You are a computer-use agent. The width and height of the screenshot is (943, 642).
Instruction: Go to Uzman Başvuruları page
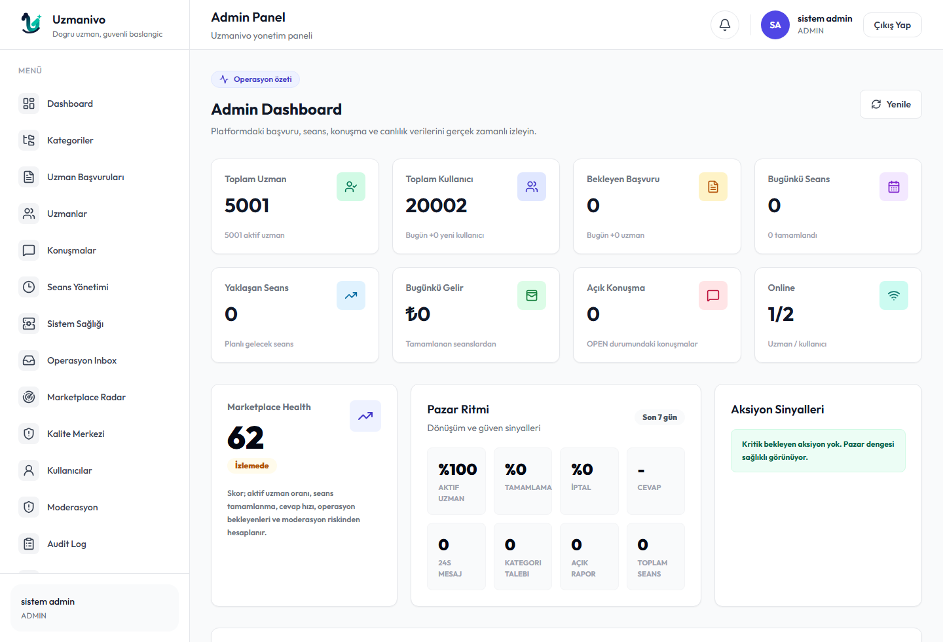tap(94, 177)
